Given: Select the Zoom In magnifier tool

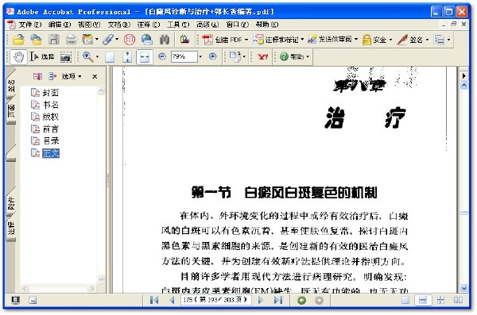Looking at the screenshot, I should 88,57.
